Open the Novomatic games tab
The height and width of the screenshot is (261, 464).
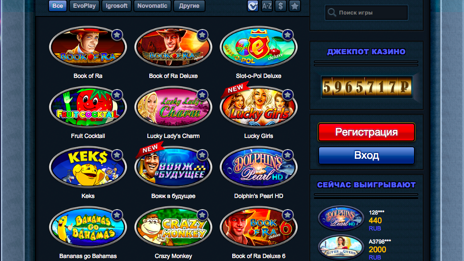click(x=152, y=6)
